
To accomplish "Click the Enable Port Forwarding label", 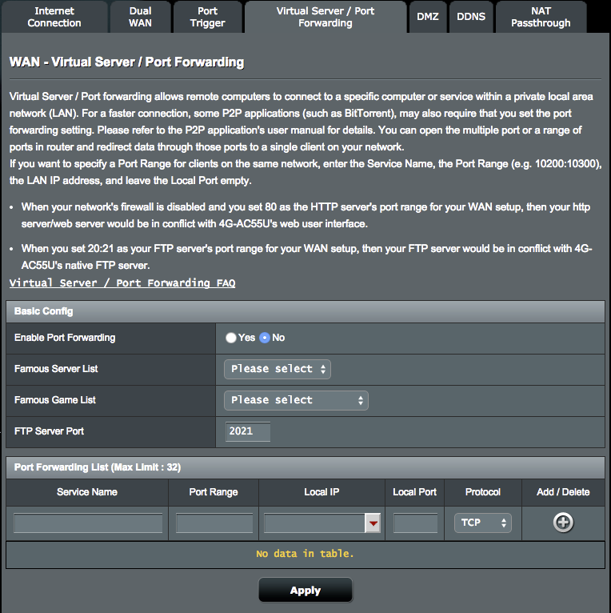I will click(65, 338).
